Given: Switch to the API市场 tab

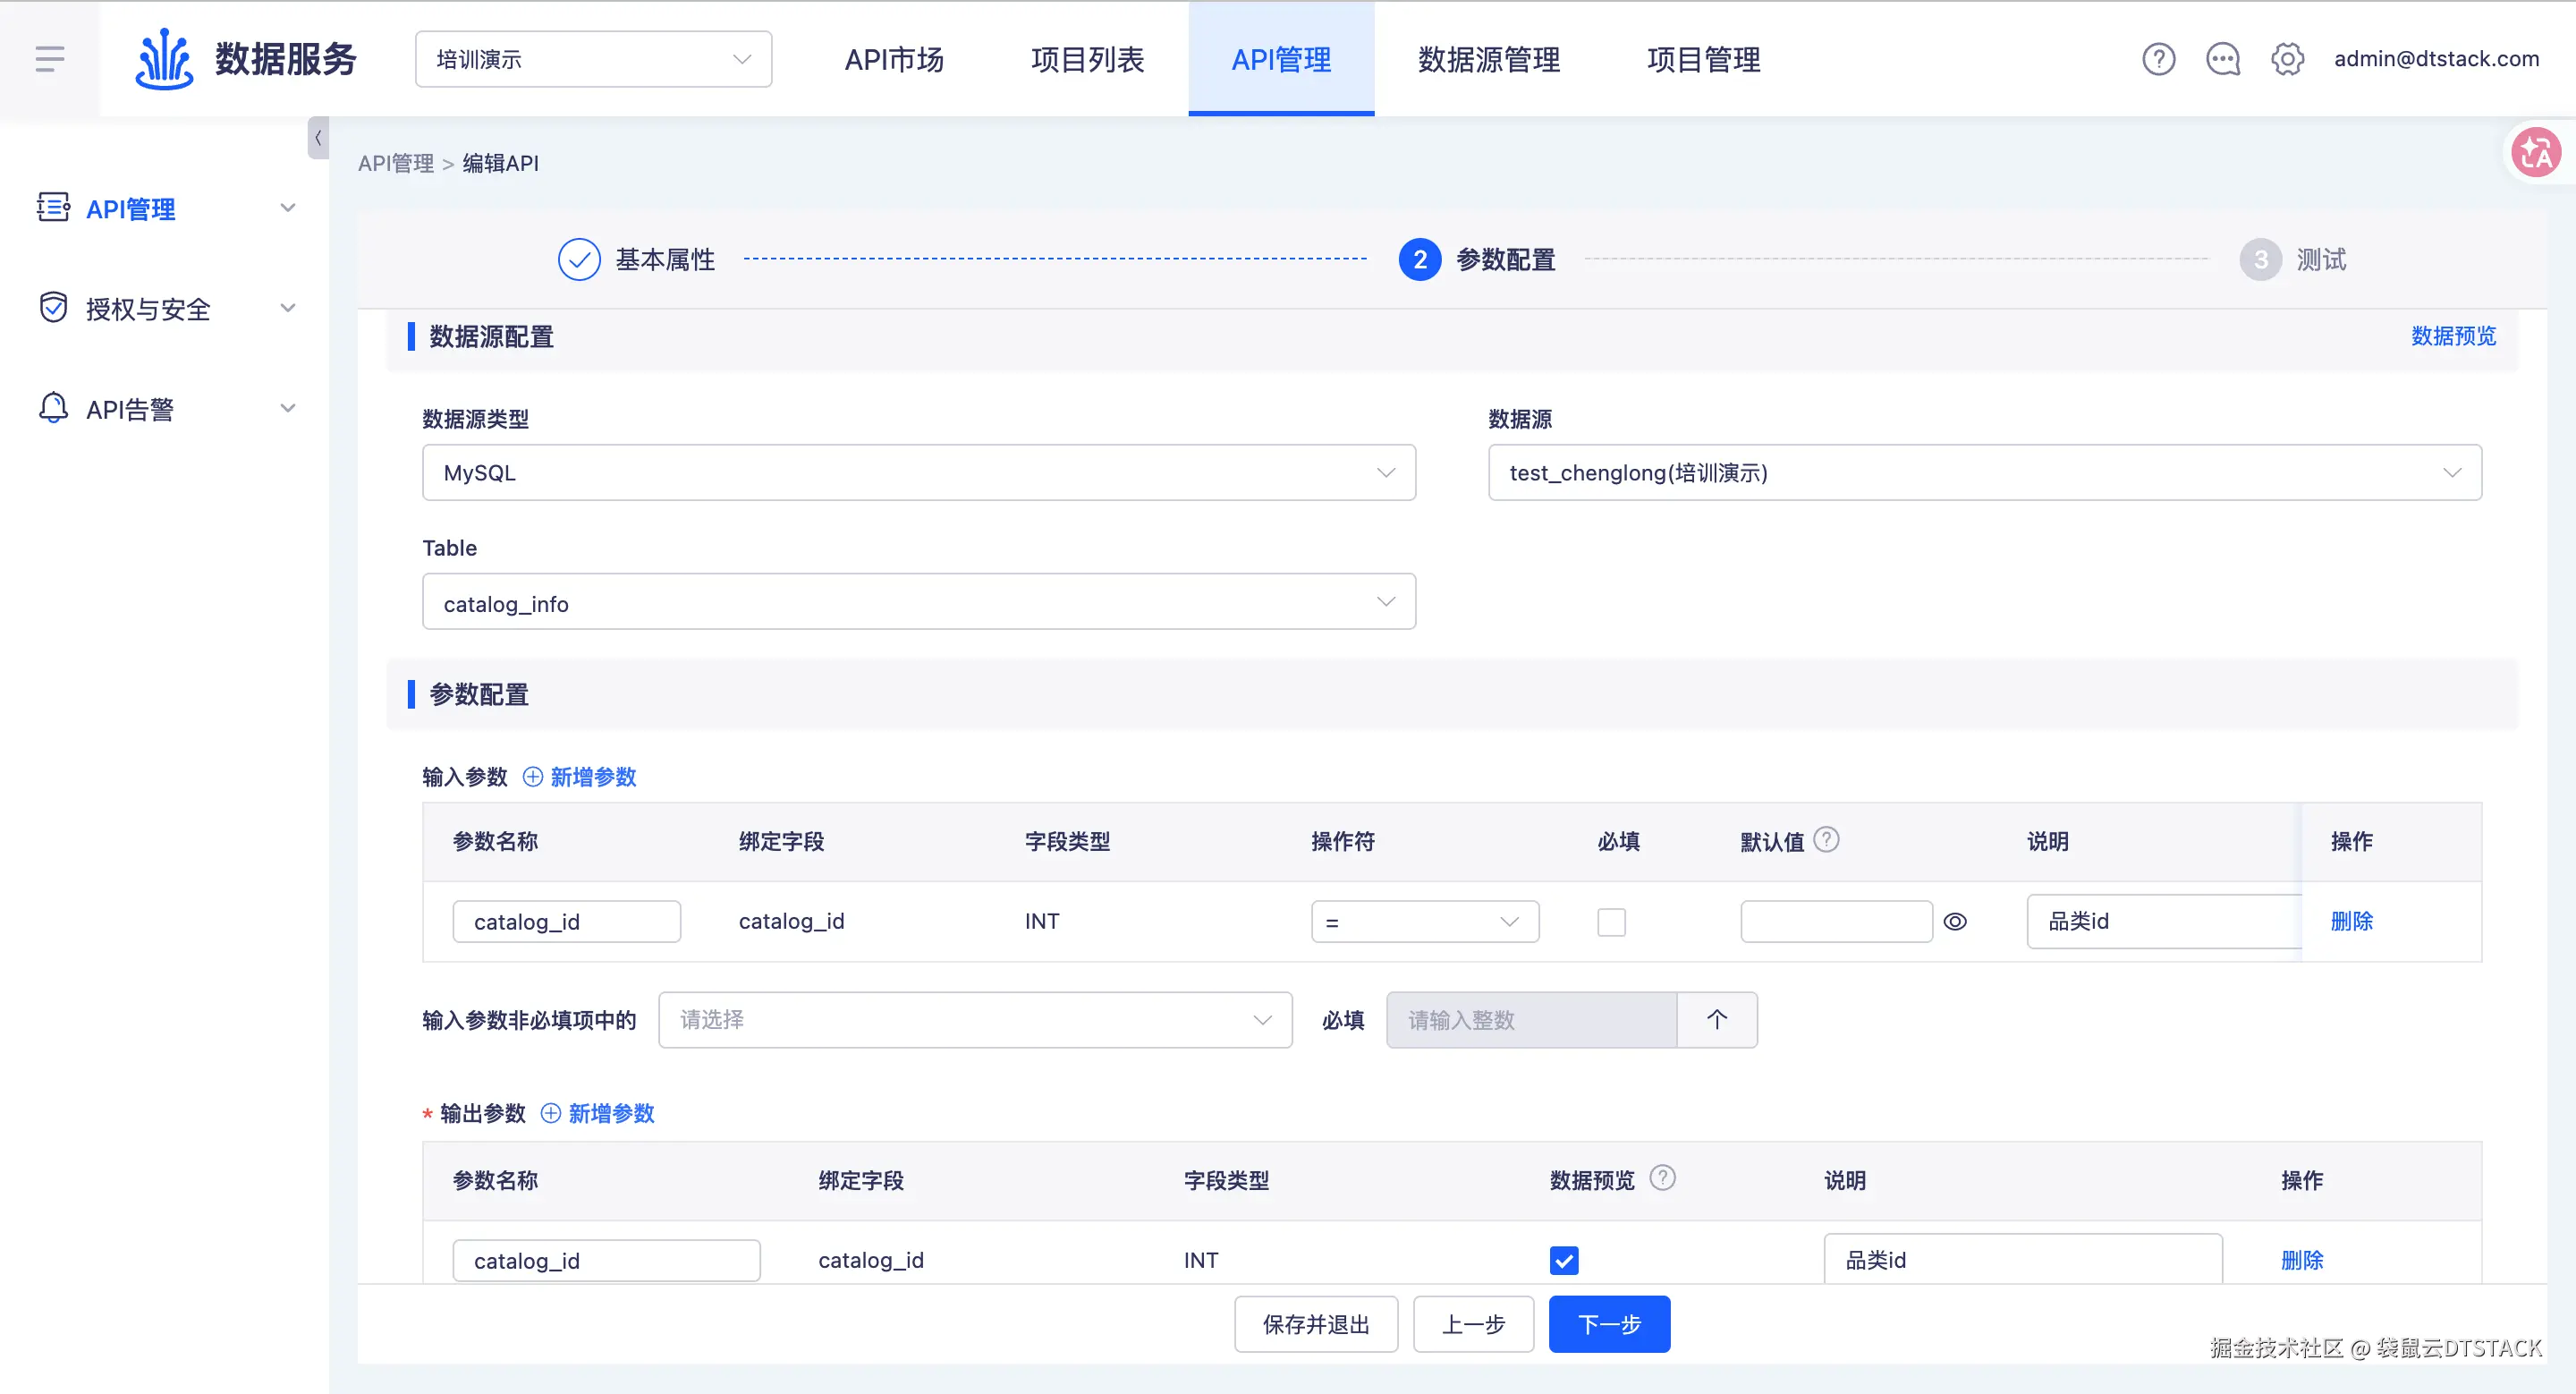Looking at the screenshot, I should [x=894, y=59].
